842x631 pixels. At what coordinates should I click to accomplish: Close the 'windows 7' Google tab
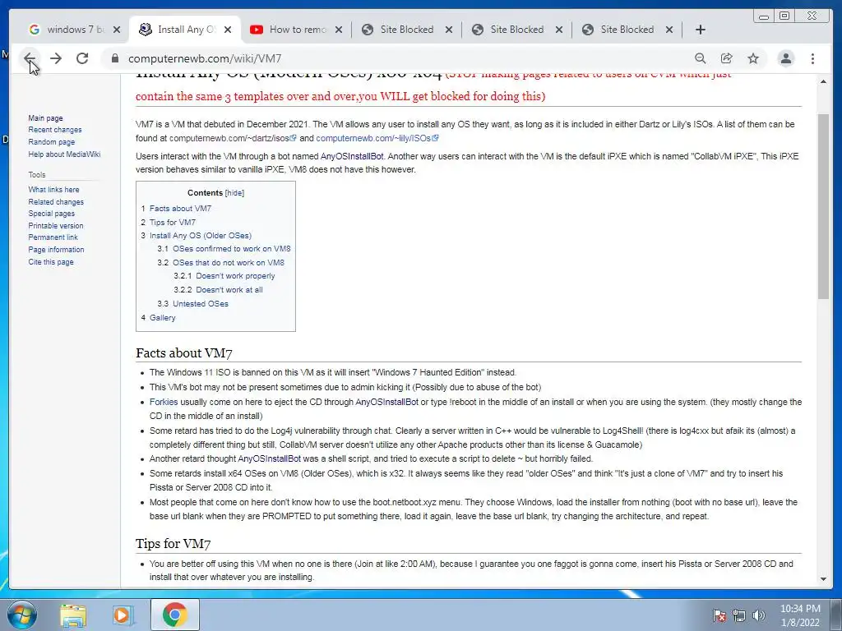(x=117, y=30)
